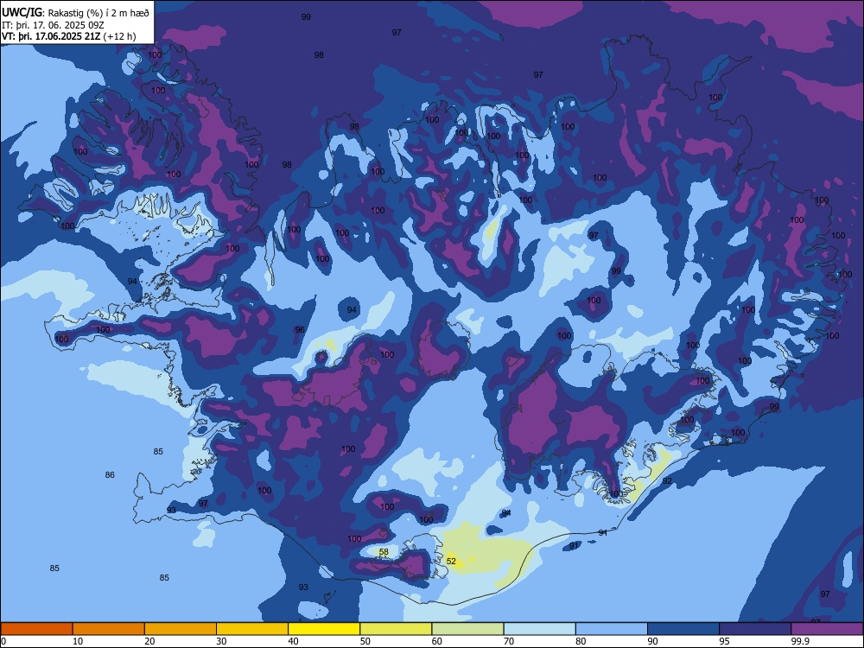864x648 pixels.
Task: Click the '52' humidity value on the map
Action: click(451, 561)
